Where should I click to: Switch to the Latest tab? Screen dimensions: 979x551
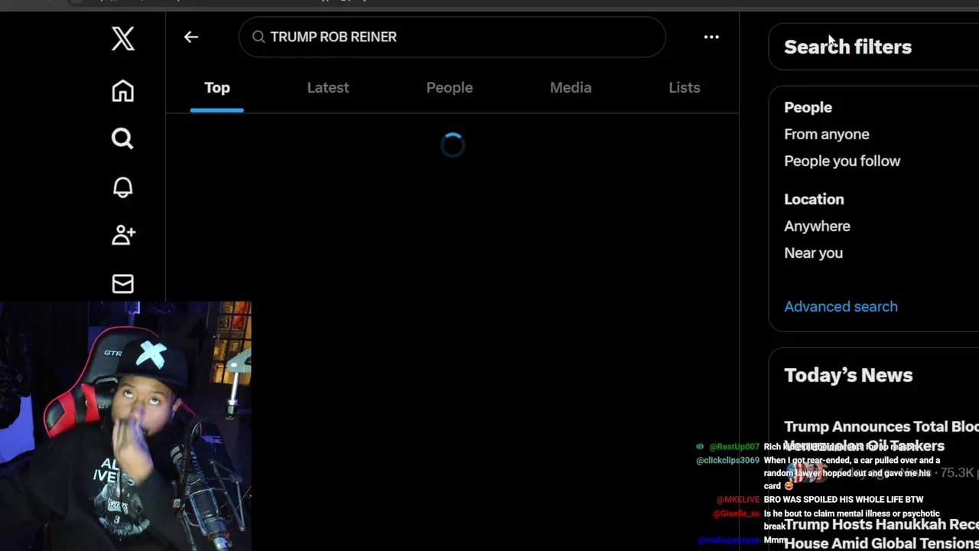click(328, 88)
